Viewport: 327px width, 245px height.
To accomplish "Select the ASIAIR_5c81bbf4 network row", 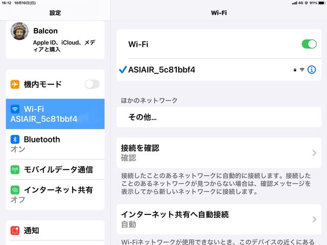I will (204, 69).
